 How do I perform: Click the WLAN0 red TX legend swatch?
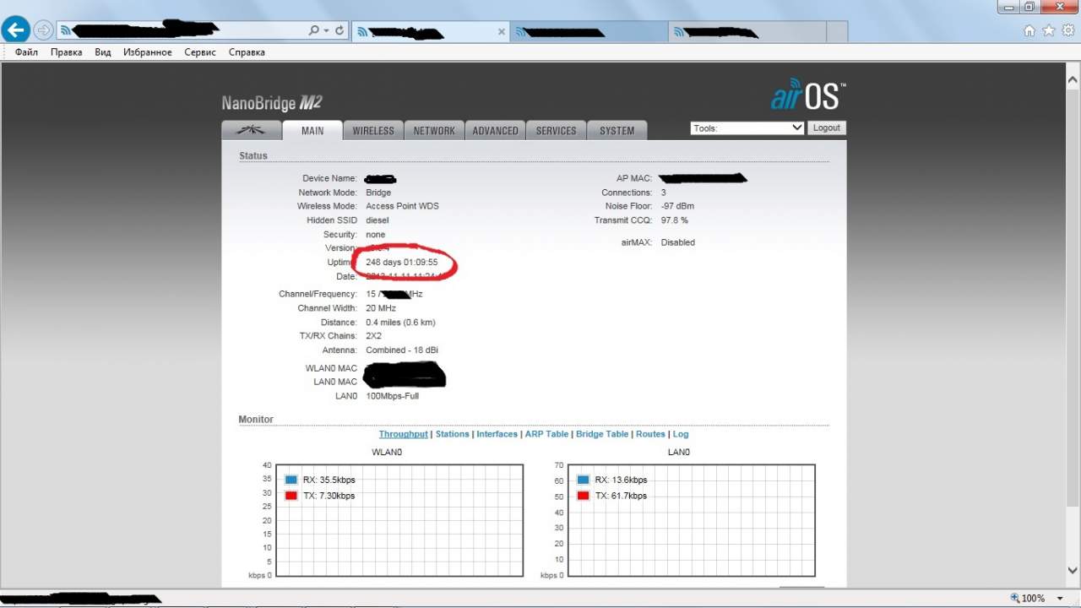pyautogui.click(x=291, y=496)
